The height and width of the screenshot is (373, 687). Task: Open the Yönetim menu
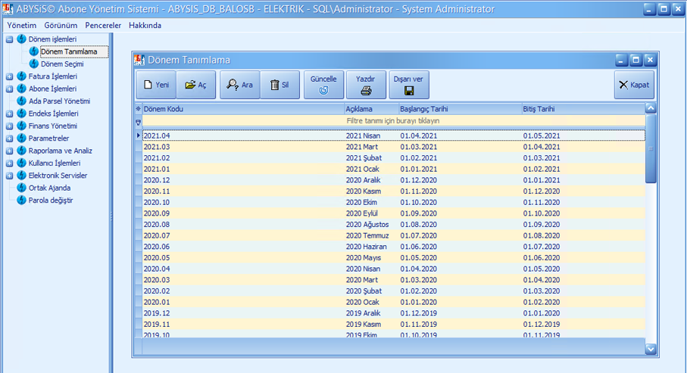(21, 25)
